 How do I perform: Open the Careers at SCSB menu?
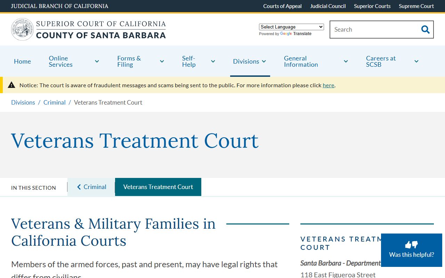tap(381, 62)
